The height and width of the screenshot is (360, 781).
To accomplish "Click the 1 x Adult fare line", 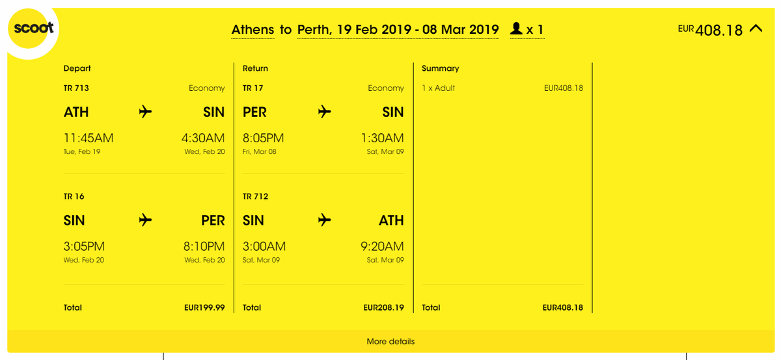I will click(438, 88).
